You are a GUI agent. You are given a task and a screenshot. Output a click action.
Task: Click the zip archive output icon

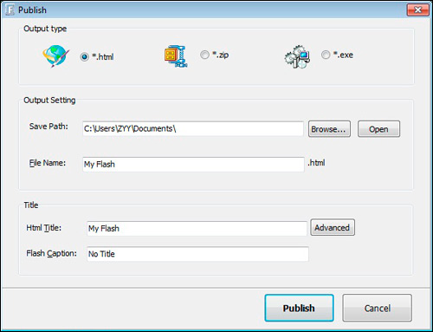(176, 56)
